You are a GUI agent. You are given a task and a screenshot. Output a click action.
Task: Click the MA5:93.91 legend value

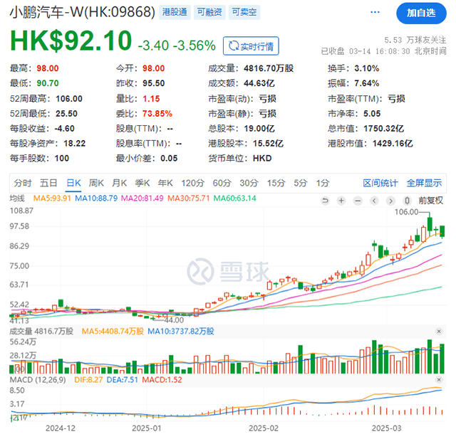click(52, 199)
